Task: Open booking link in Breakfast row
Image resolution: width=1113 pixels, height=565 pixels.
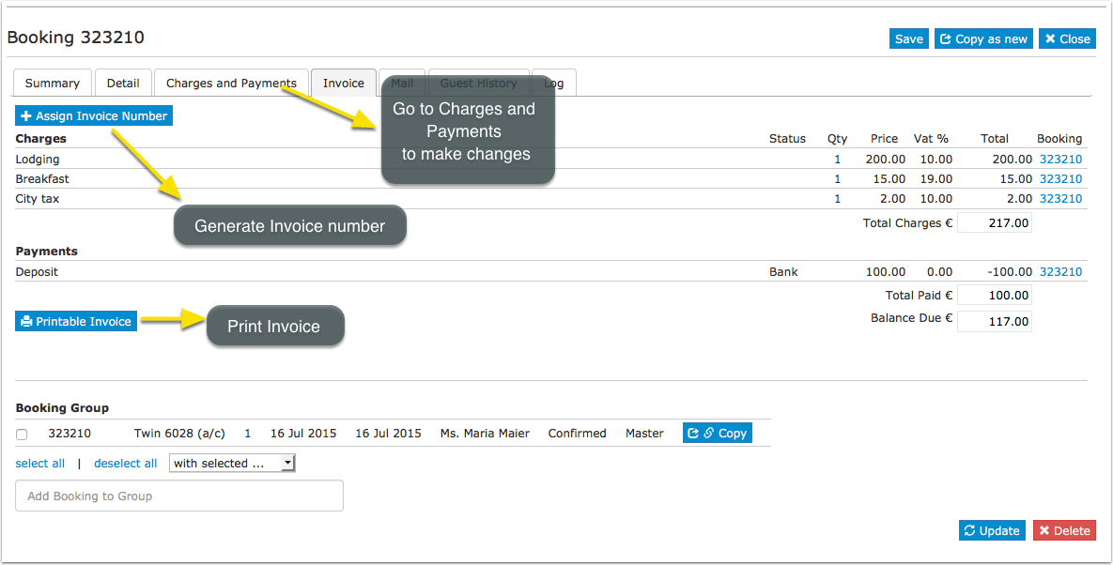Action: [1060, 178]
